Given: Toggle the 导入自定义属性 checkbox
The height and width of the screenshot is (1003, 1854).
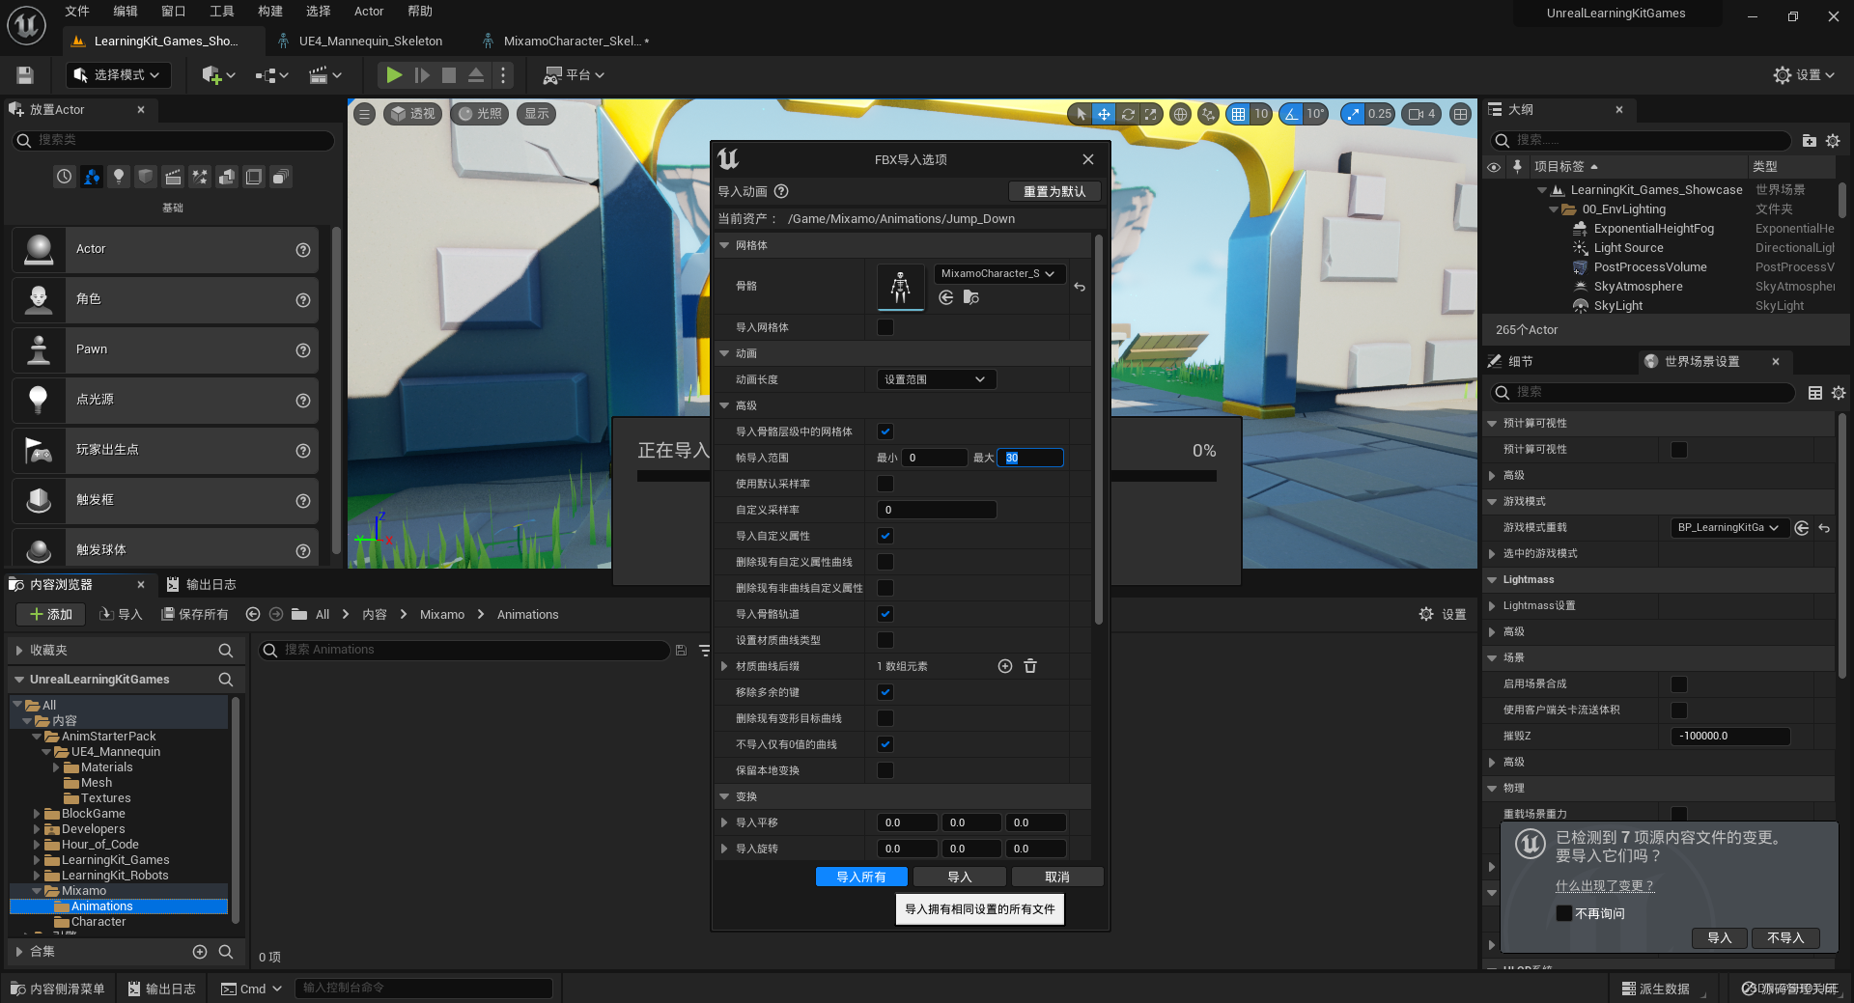Looking at the screenshot, I should 885,536.
